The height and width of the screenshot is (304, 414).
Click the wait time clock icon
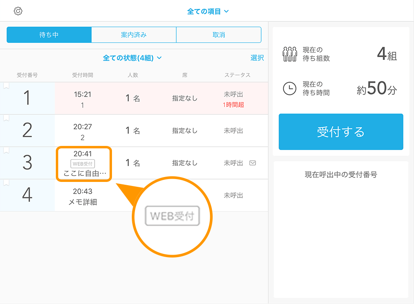[x=289, y=89]
